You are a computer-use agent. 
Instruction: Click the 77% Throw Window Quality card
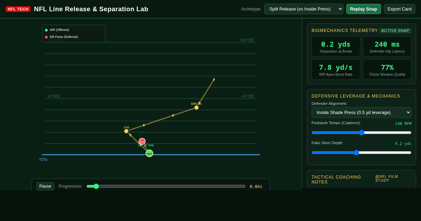[387, 69]
